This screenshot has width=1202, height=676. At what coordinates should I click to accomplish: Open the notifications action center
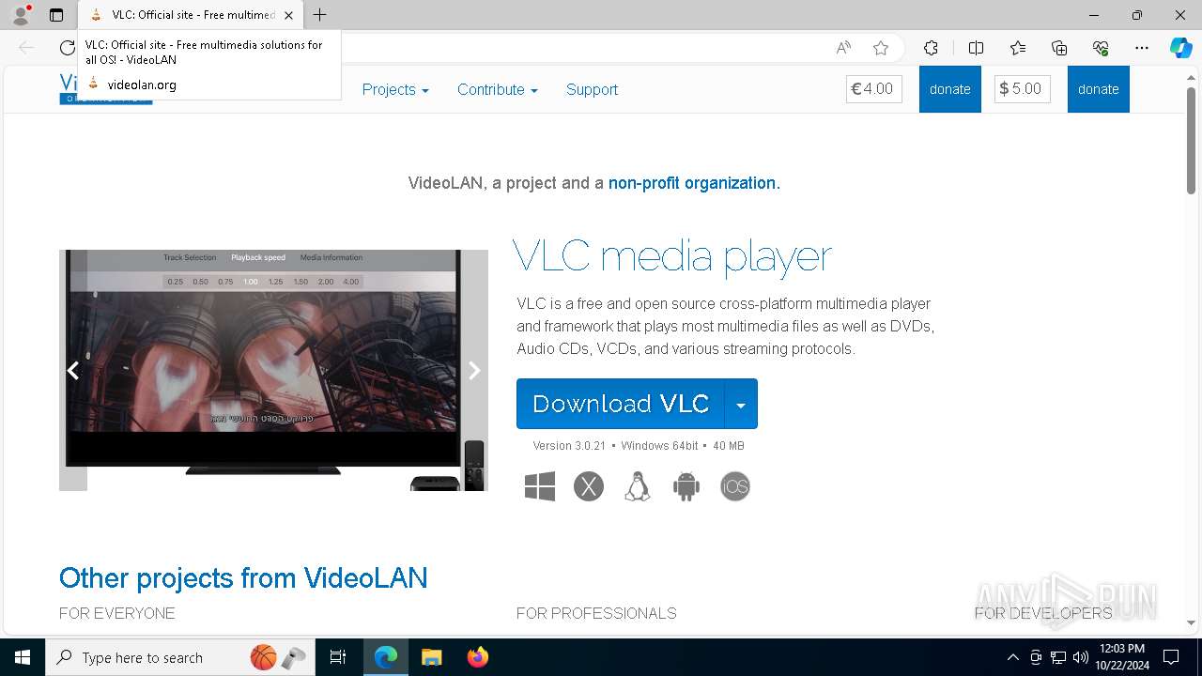tap(1171, 657)
